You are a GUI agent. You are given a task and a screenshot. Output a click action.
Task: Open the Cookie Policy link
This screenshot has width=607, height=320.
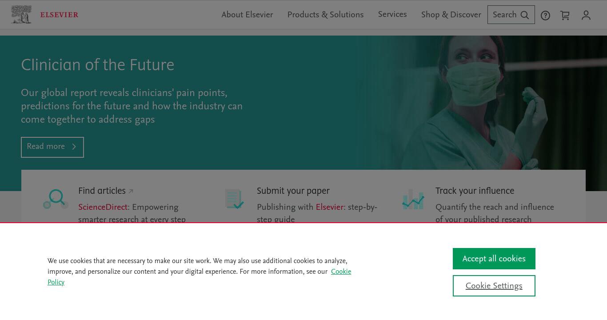point(341,272)
